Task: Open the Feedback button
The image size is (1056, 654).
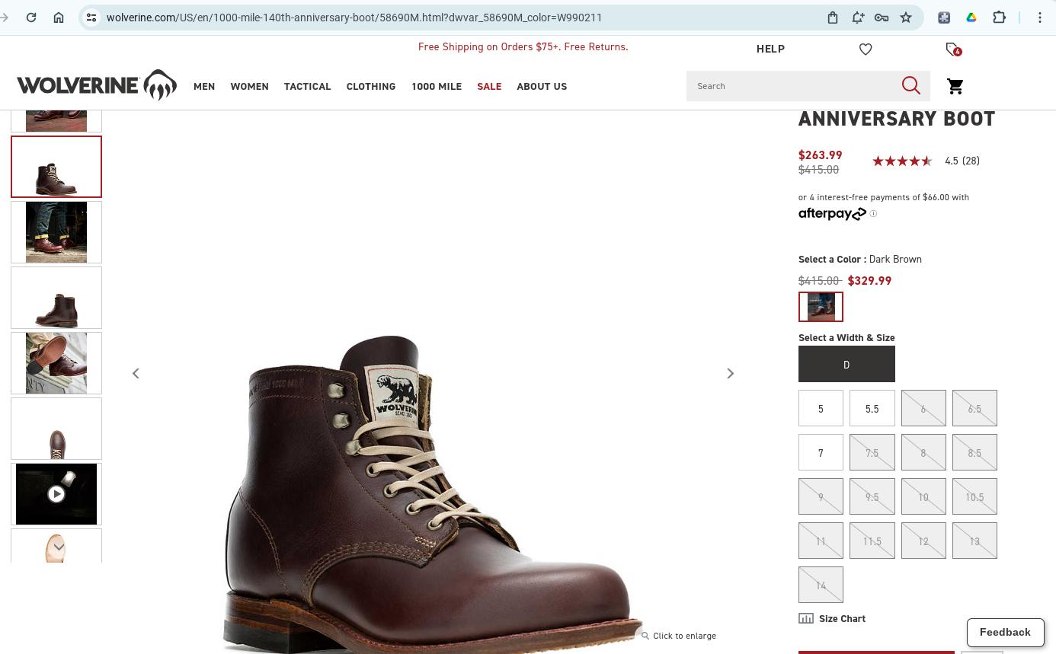Action: point(1005,633)
